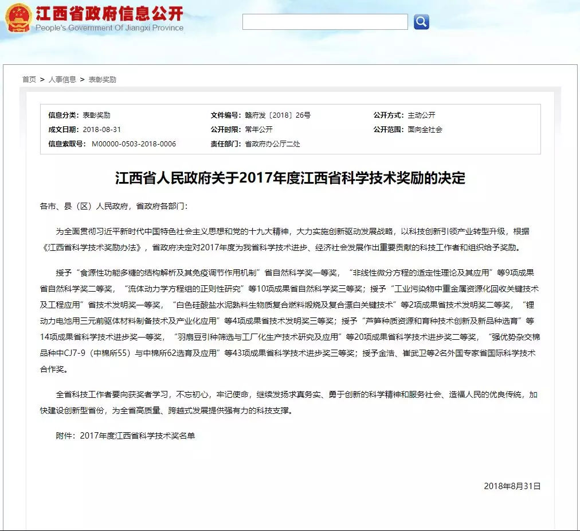The width and height of the screenshot is (580, 531).
Task: Click the 信息分类 value 表彰奖励
Action: click(x=96, y=115)
